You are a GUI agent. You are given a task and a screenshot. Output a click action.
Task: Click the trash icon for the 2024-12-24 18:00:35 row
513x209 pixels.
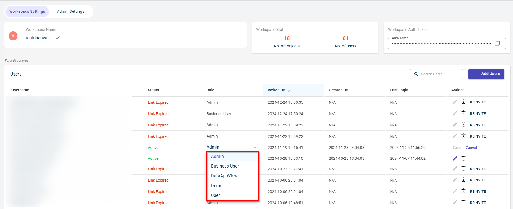pyautogui.click(x=463, y=102)
